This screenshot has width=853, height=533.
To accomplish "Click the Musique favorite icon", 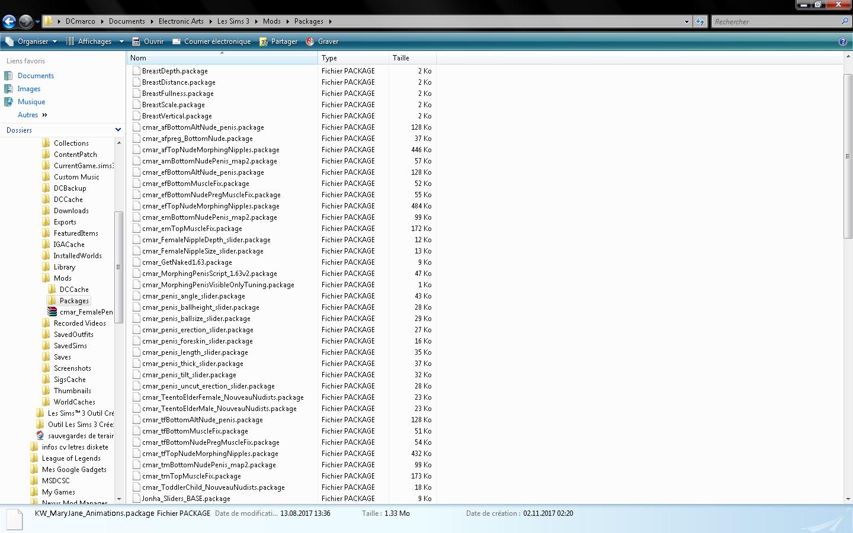I will [x=8, y=102].
